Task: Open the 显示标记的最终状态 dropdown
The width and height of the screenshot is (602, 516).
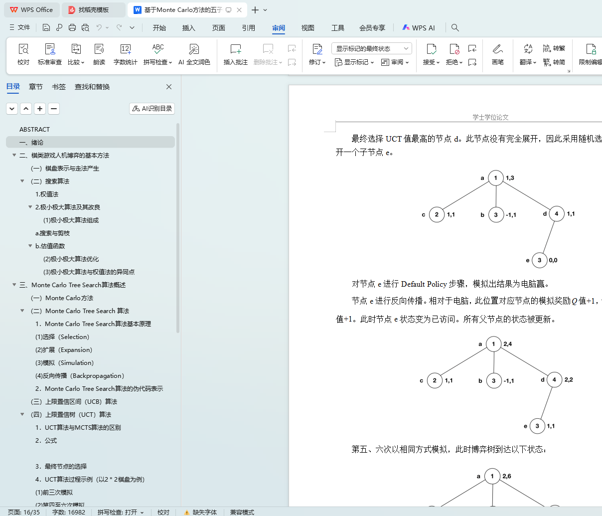Action: click(372, 48)
